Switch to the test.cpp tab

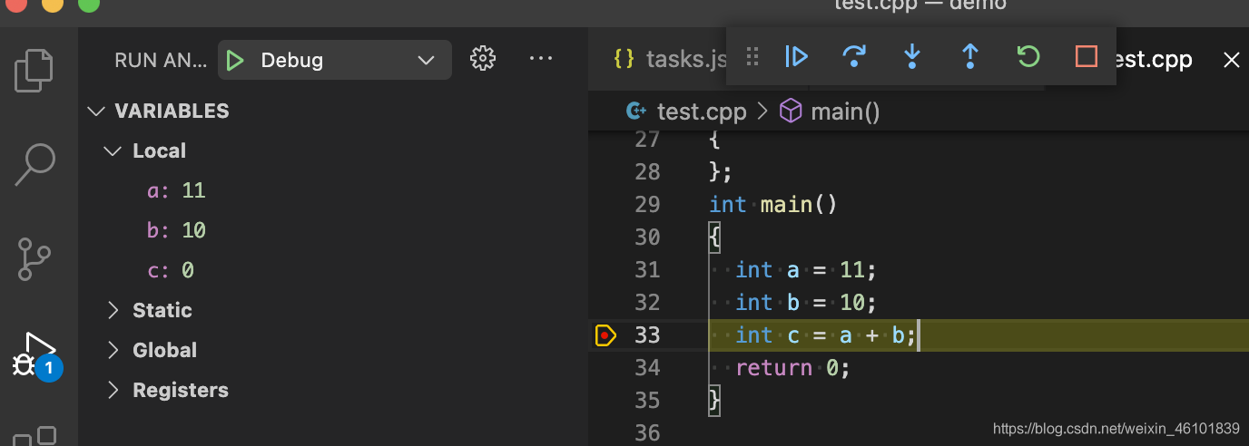click(1152, 60)
